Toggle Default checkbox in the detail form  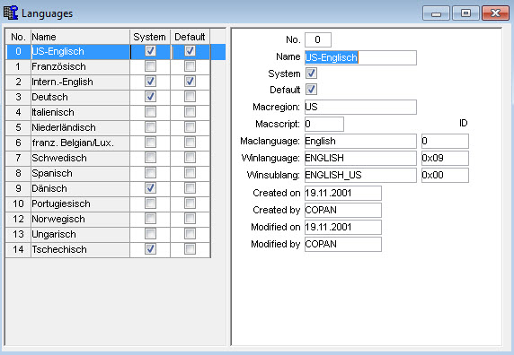312,90
